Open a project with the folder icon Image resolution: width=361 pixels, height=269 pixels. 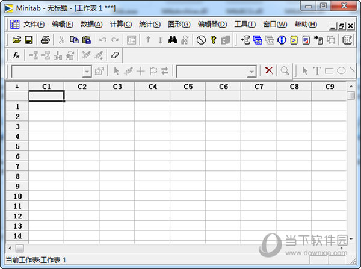tap(17, 40)
